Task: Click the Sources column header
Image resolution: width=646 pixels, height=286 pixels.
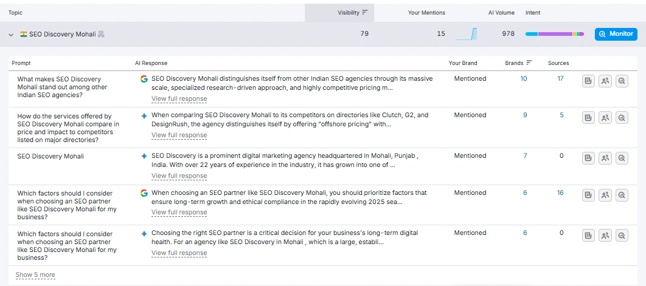Action: pos(558,63)
